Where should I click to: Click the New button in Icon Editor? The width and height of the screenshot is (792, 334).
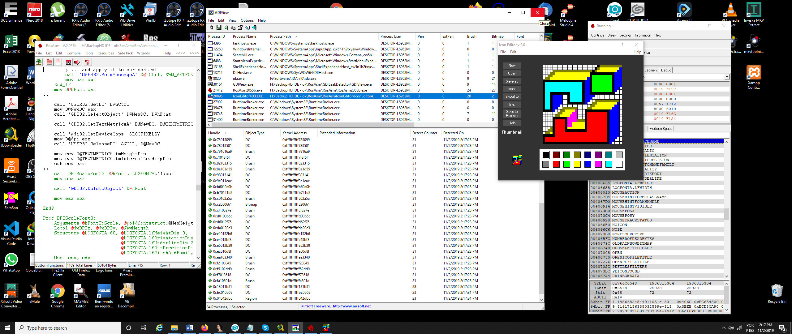[512, 66]
